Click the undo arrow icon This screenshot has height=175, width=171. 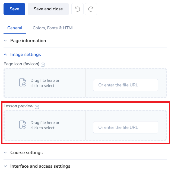(x=77, y=9)
